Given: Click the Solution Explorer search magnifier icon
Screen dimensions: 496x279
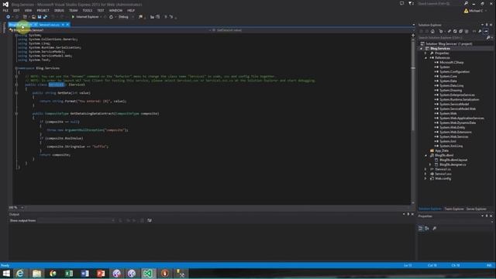Looking at the screenshot, I should (x=488, y=38).
